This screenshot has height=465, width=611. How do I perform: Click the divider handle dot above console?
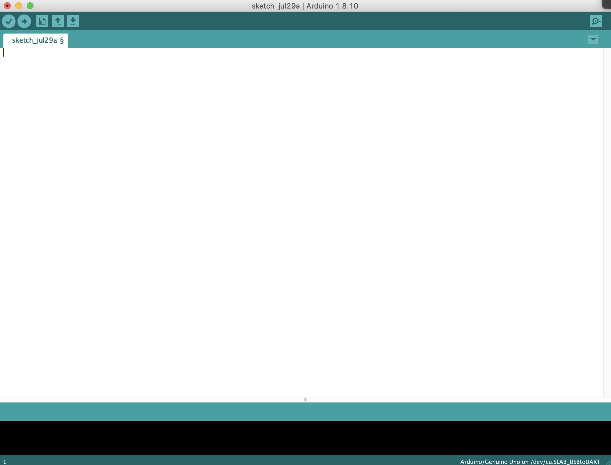click(305, 400)
